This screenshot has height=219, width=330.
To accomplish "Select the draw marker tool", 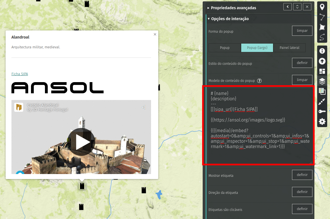I will pos(322,7).
